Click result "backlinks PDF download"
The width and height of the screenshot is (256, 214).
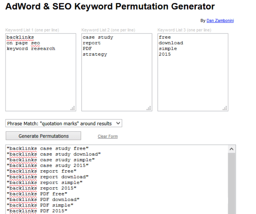click(43, 200)
